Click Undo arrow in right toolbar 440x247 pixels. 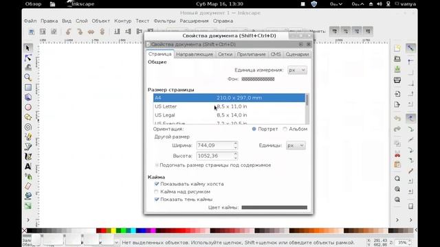point(397,119)
